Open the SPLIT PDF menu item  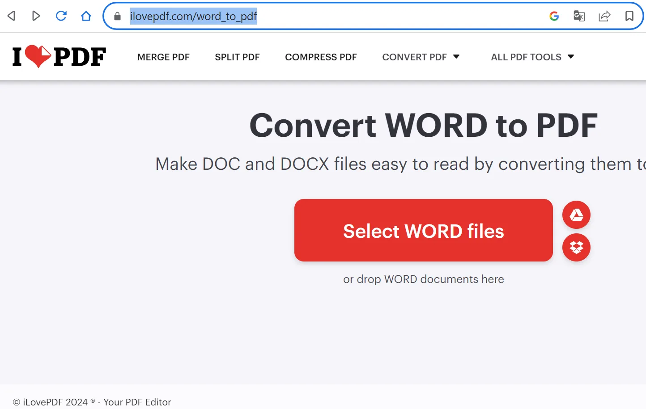tap(237, 57)
